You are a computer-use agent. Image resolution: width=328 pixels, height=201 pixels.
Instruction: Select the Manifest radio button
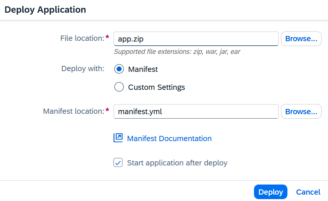tap(119, 69)
